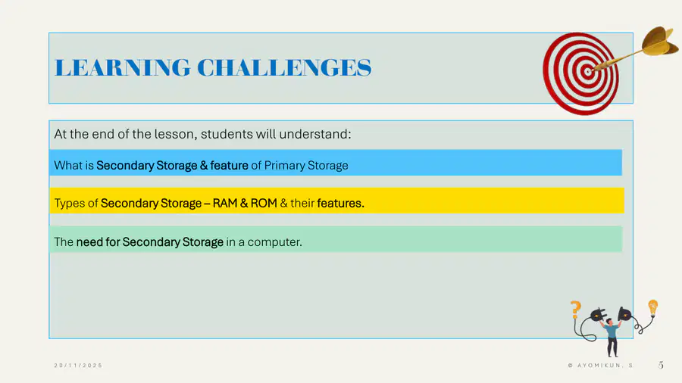Click the bold word 'features.' in yellow bar
The height and width of the screenshot is (383, 682).
(x=340, y=203)
